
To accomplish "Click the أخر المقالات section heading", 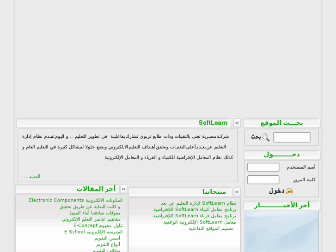I will [96, 189].
